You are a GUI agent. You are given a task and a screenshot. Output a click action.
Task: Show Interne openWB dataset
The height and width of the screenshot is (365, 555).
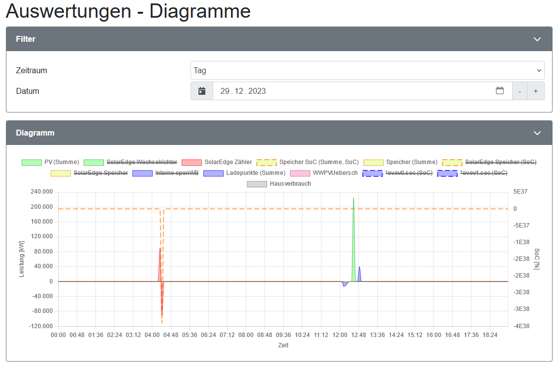click(177, 173)
